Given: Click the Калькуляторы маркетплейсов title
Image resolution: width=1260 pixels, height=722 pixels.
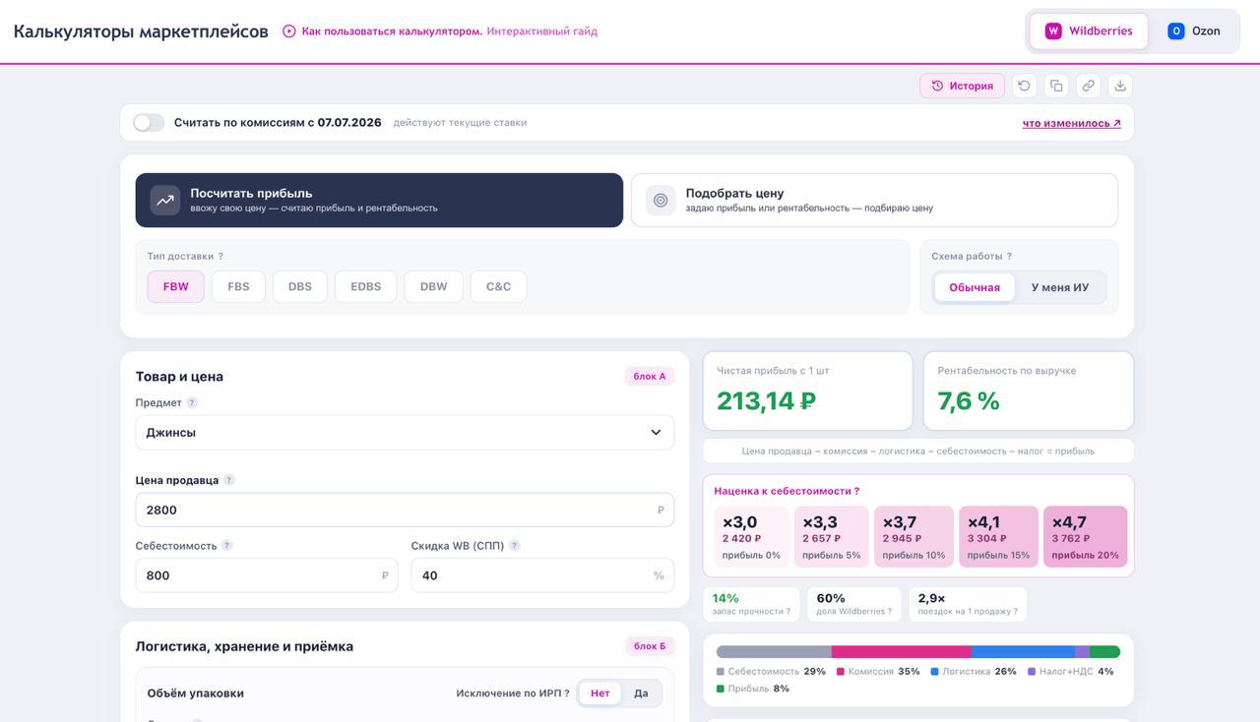Looking at the screenshot, I should coord(141,31).
